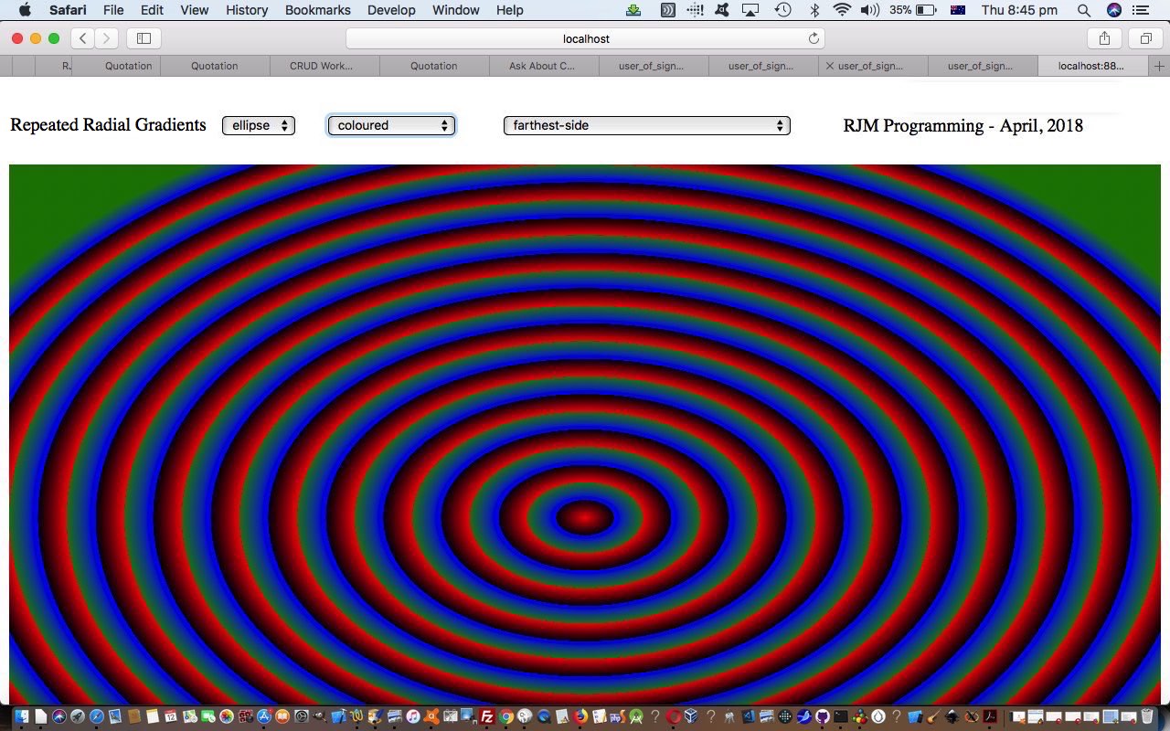Viewport: 1170px width, 731px height.
Task: Switch to the Ask About C... tab
Action: click(x=544, y=66)
